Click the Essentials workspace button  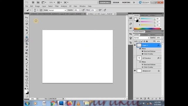(x=105, y=2)
